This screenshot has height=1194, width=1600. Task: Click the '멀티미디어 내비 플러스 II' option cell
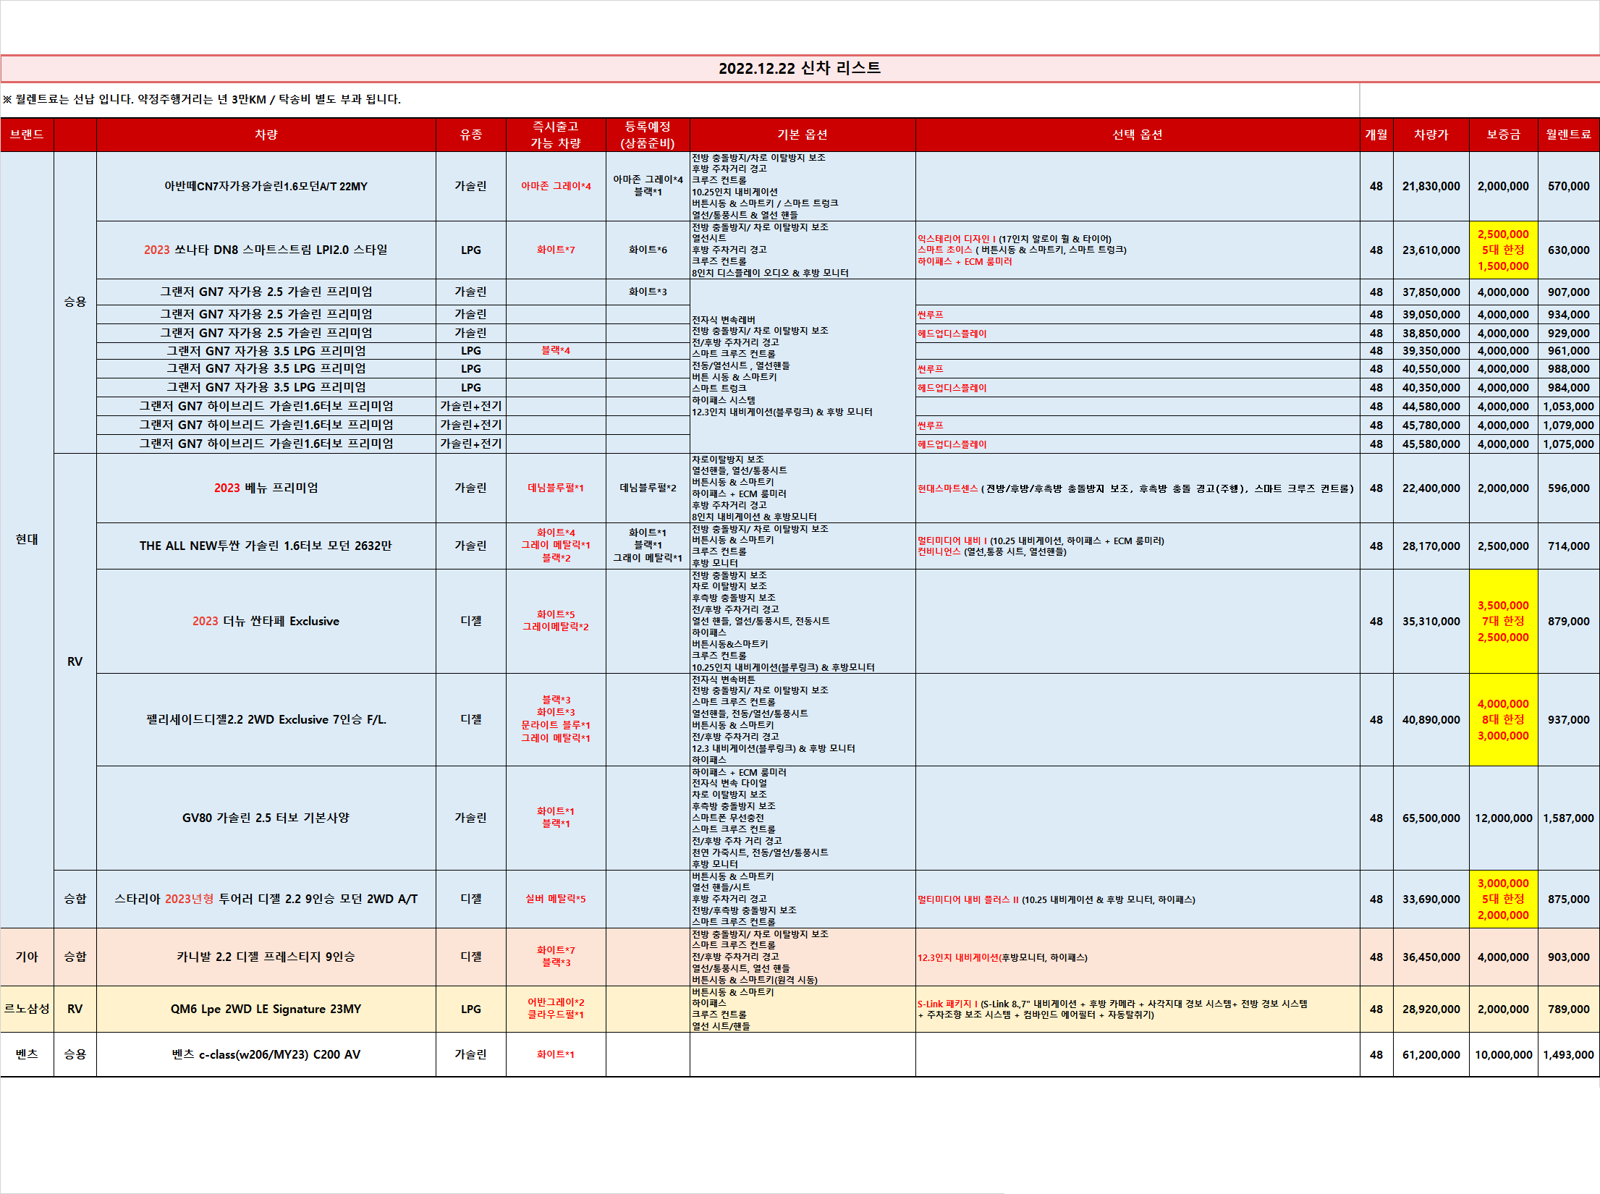point(1137,899)
